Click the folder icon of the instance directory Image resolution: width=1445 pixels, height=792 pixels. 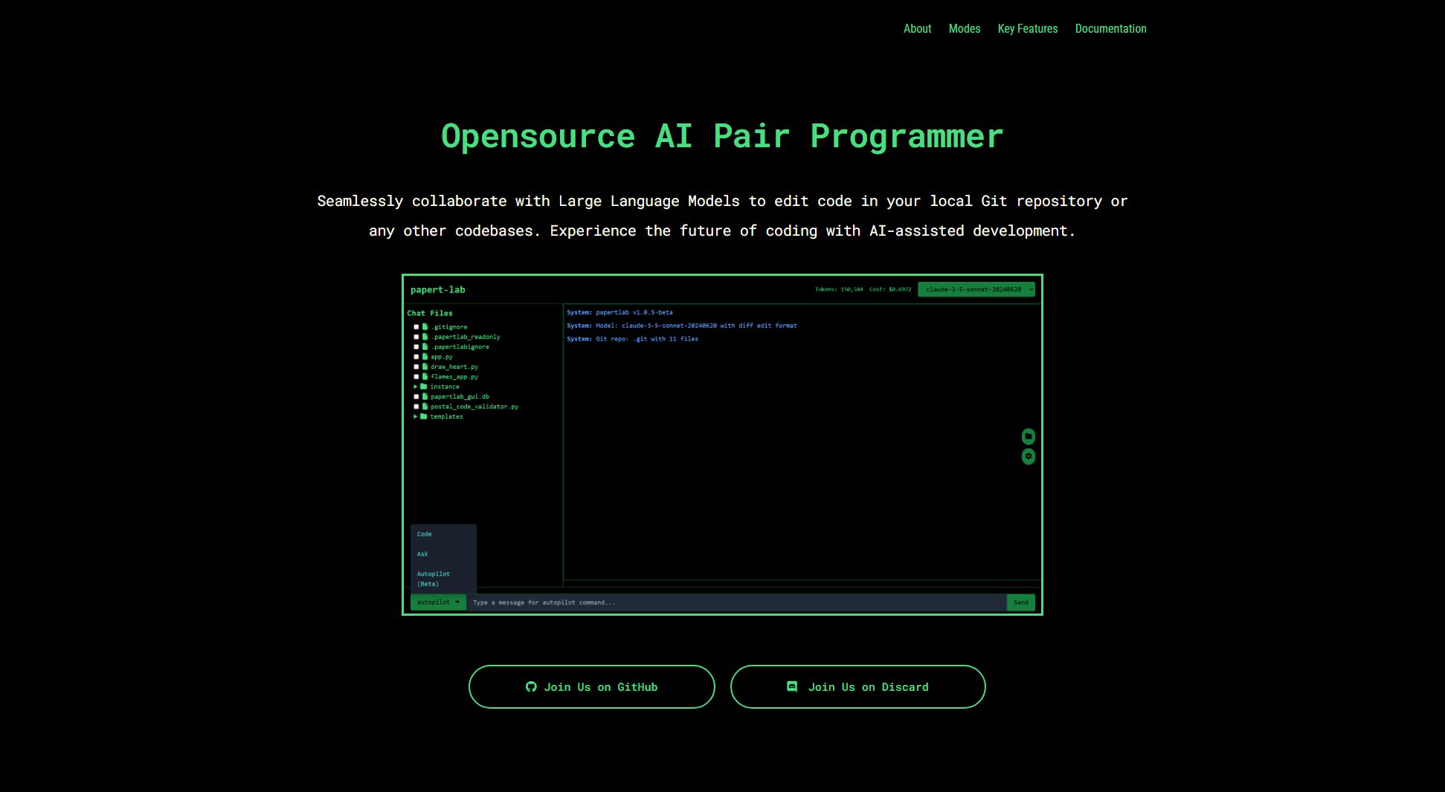coord(424,387)
